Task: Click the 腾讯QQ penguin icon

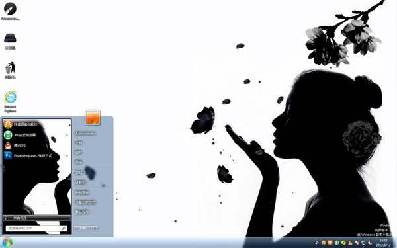Action: pyautogui.click(x=8, y=145)
